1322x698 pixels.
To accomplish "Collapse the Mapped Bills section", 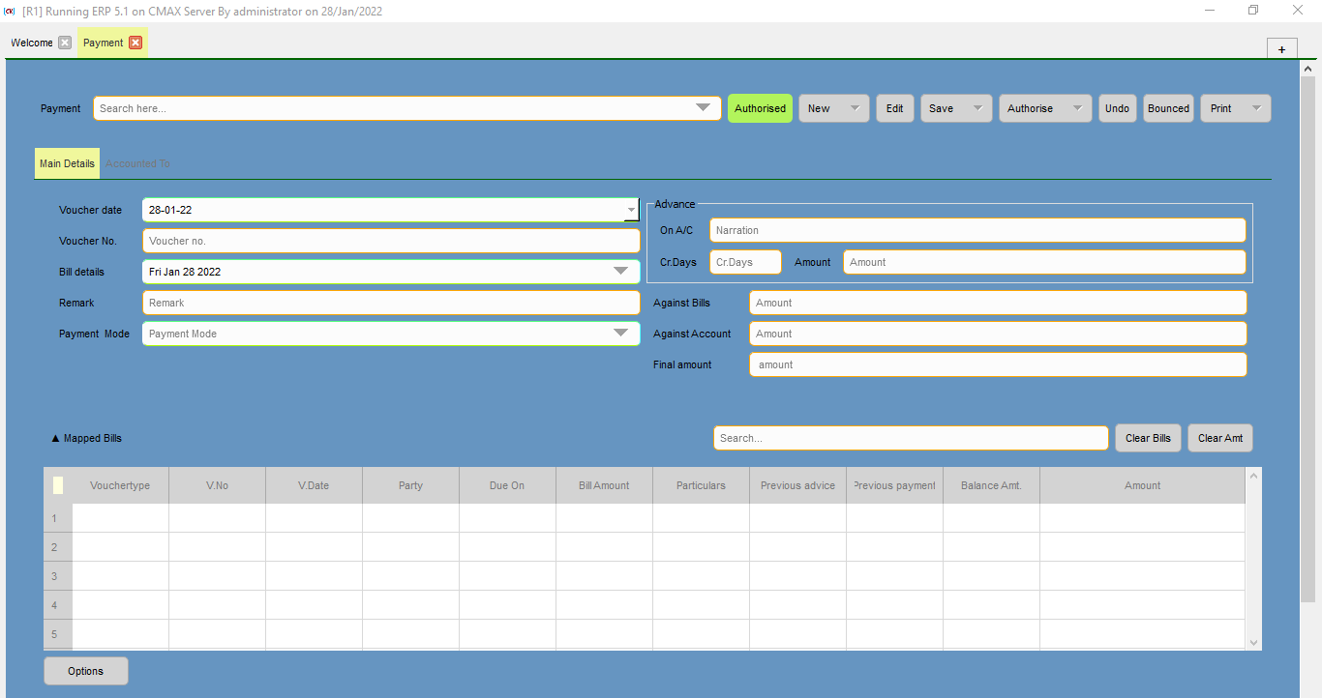I will [x=56, y=438].
